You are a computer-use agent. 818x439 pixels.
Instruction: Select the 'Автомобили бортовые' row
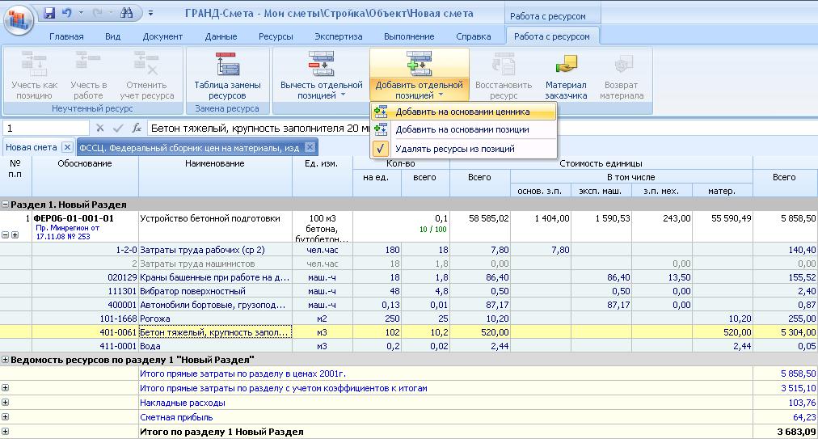point(409,305)
